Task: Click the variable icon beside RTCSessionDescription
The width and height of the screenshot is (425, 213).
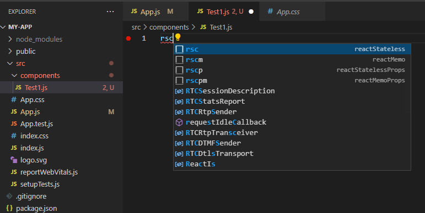Action: [179, 91]
